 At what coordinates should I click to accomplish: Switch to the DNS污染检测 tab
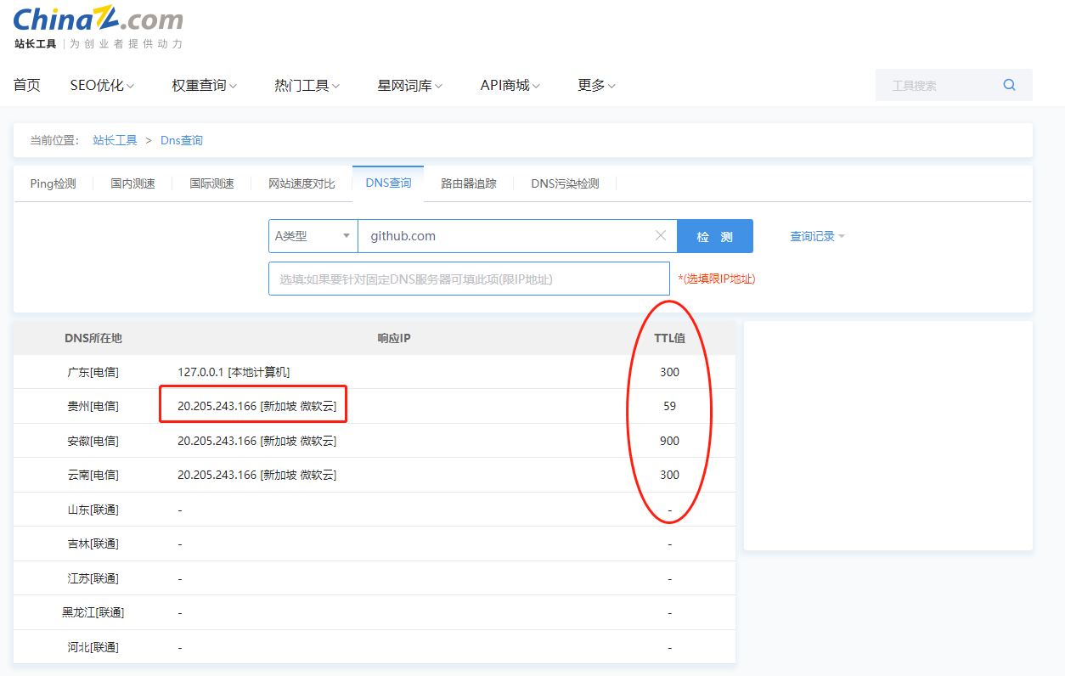click(565, 183)
